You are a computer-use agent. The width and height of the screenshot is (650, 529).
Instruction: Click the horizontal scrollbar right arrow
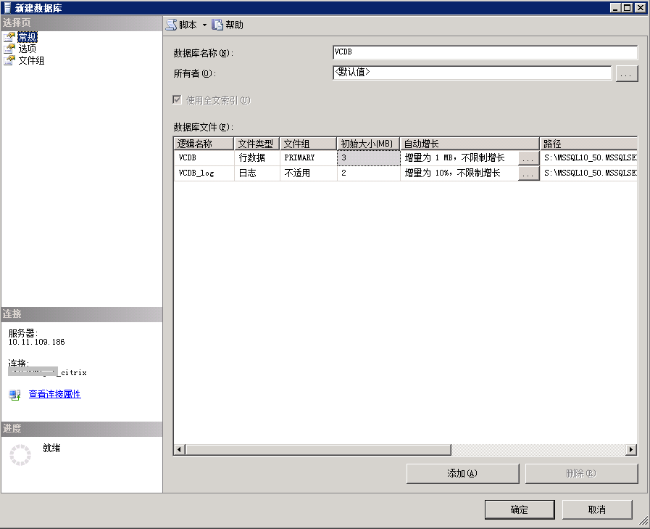point(631,450)
